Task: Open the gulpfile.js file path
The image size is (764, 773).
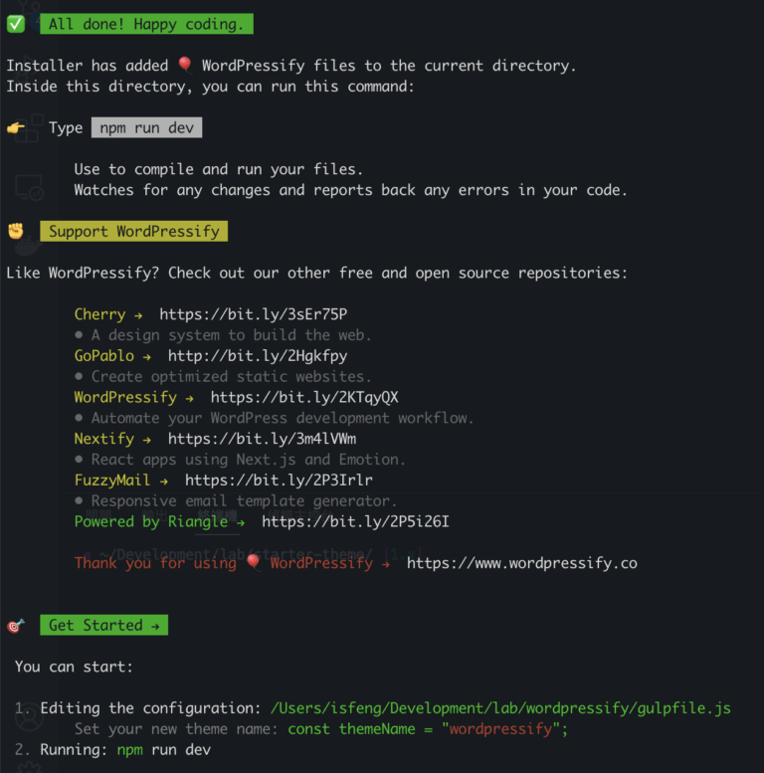Action: click(x=500, y=708)
